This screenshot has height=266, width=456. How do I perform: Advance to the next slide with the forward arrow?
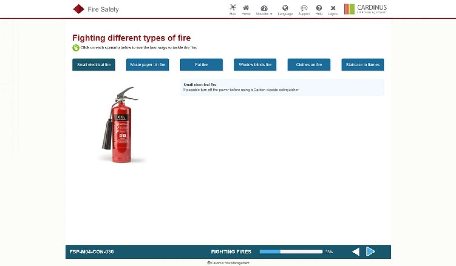(x=371, y=252)
